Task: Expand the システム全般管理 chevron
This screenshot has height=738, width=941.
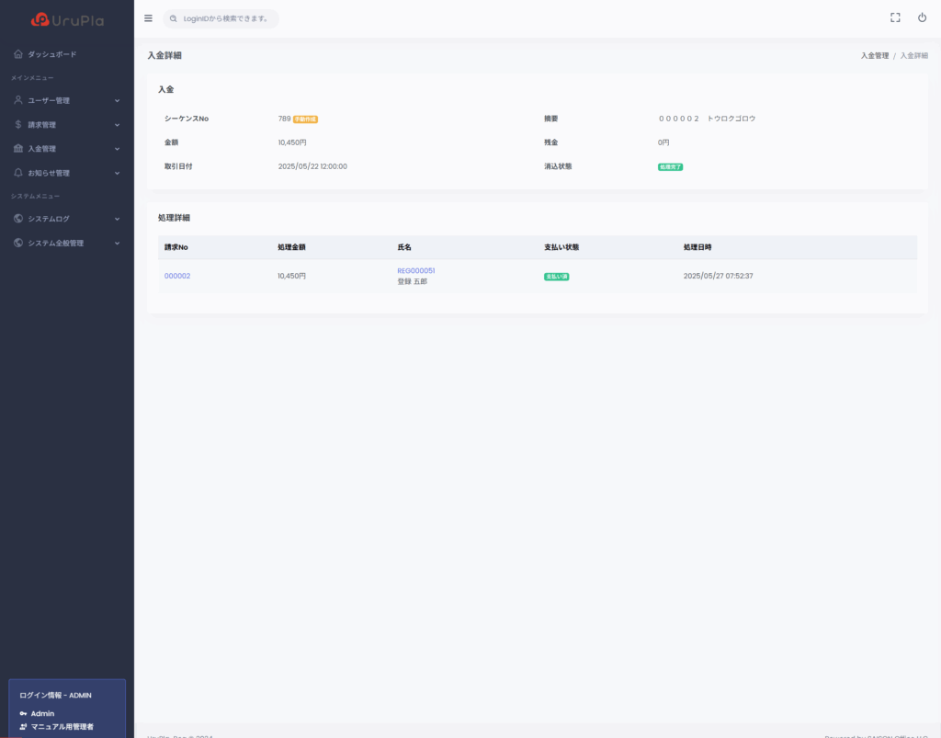Action: tap(117, 243)
